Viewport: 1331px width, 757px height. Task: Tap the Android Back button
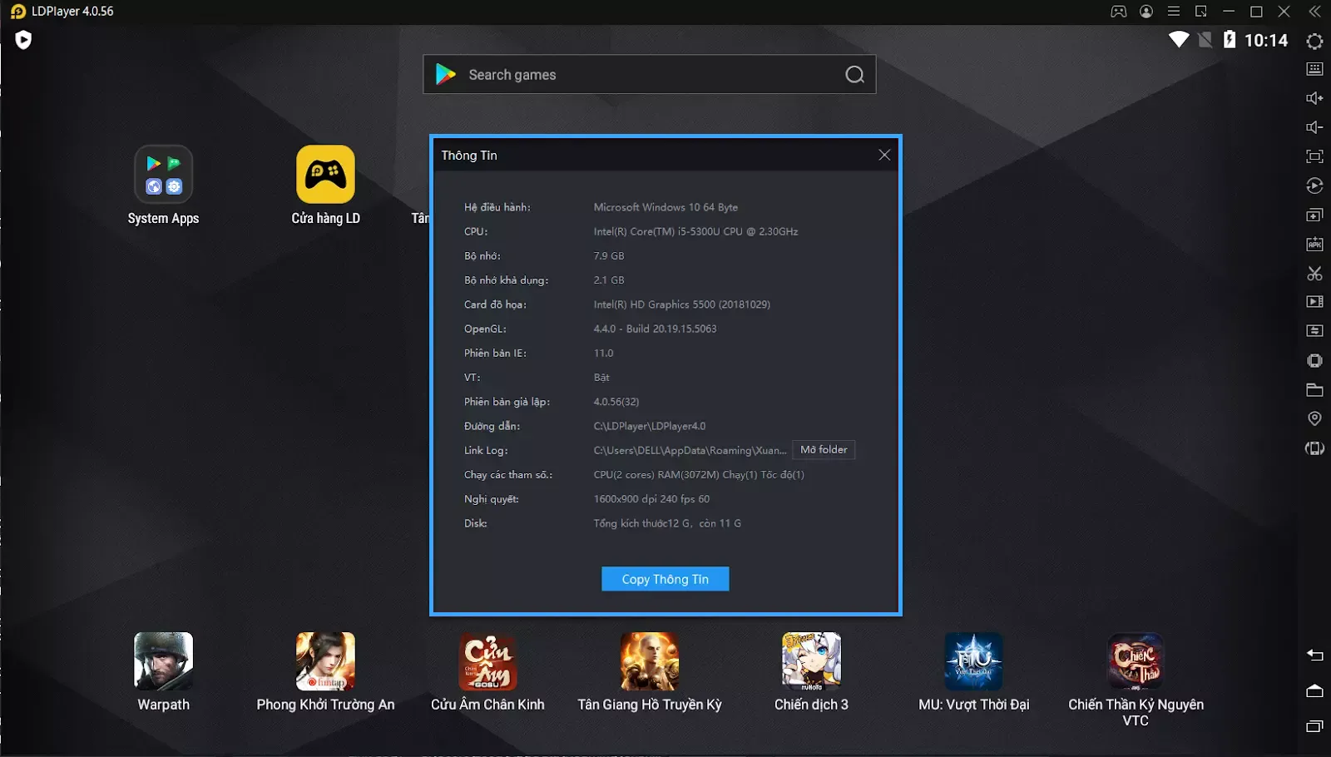click(x=1314, y=655)
